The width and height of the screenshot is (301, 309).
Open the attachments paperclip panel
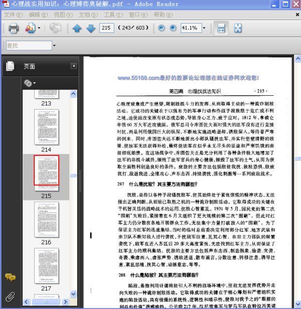tap(10, 297)
